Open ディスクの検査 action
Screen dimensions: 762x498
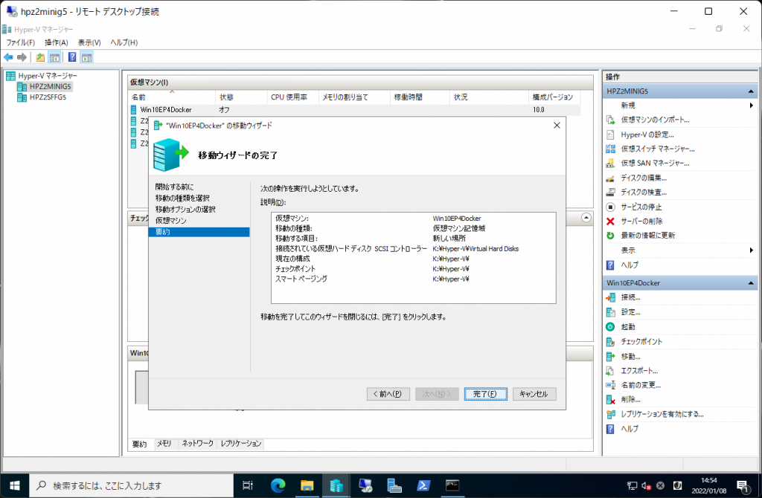[x=644, y=193]
